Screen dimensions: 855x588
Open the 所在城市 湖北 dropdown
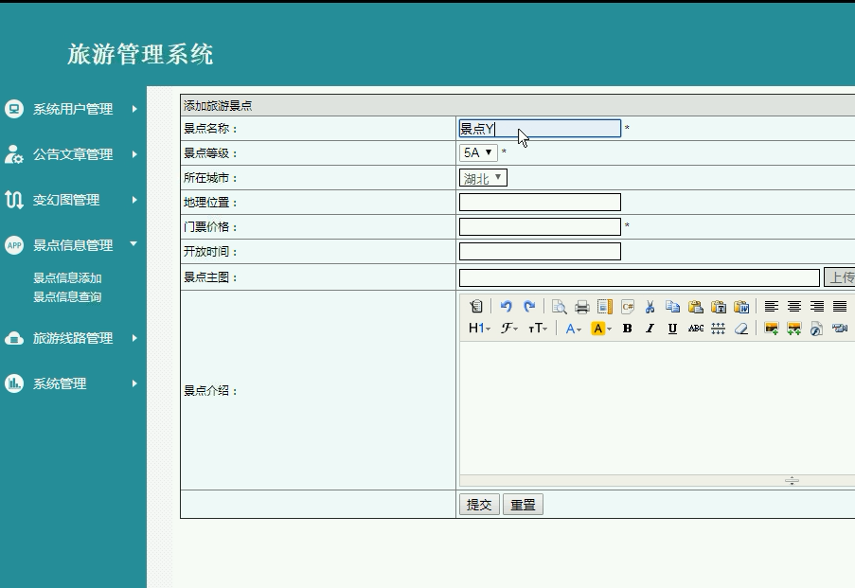pos(483,178)
